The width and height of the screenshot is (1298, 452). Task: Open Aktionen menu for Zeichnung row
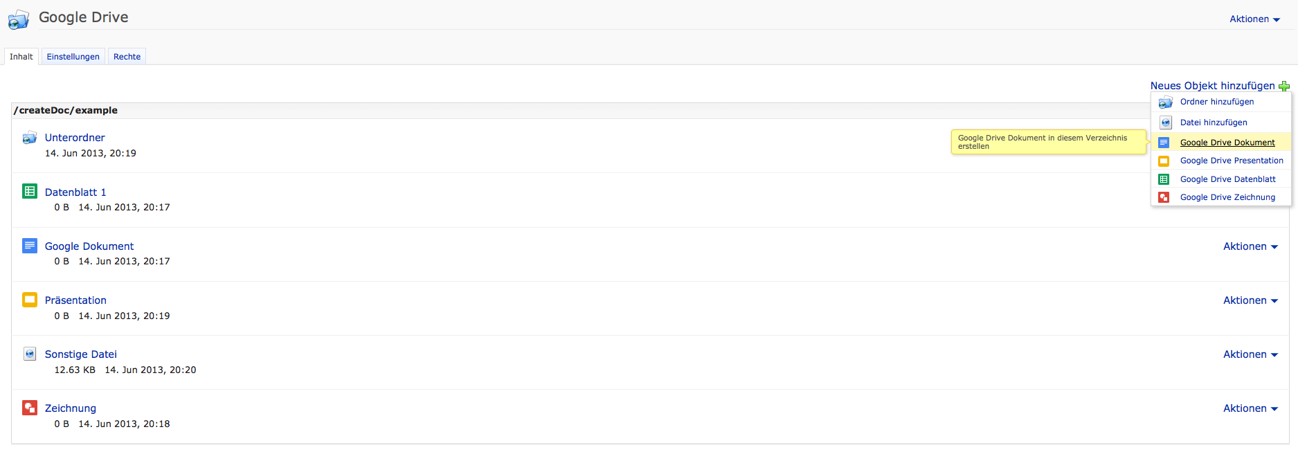pyautogui.click(x=1250, y=408)
